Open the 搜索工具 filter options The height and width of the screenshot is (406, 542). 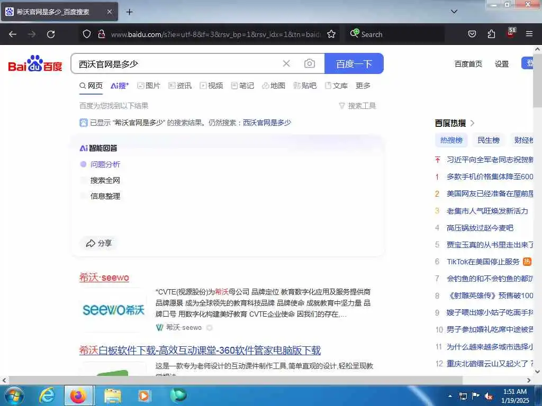(x=357, y=106)
